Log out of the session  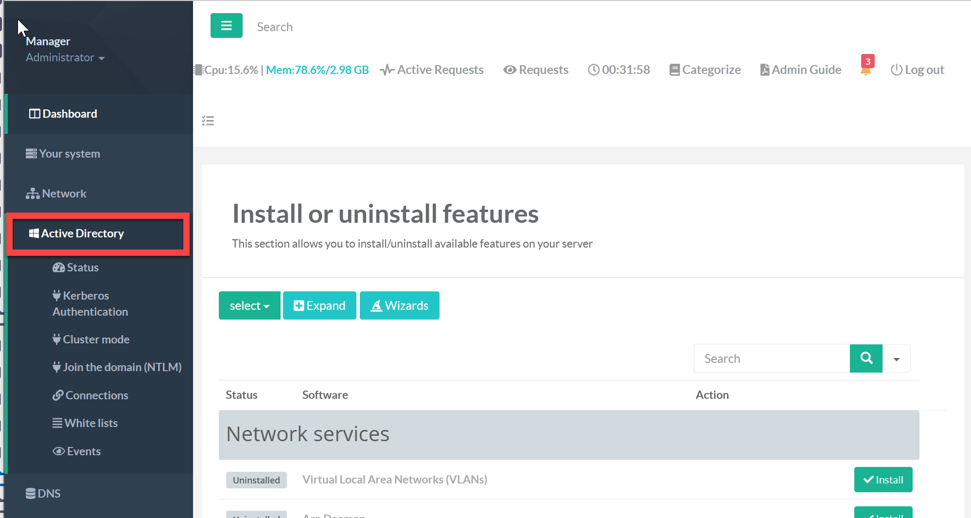pyautogui.click(x=917, y=70)
